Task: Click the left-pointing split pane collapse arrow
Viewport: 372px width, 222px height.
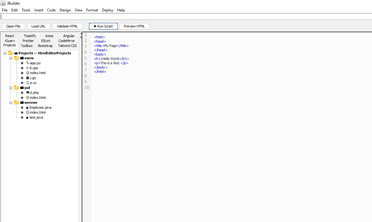Action: pos(81,34)
